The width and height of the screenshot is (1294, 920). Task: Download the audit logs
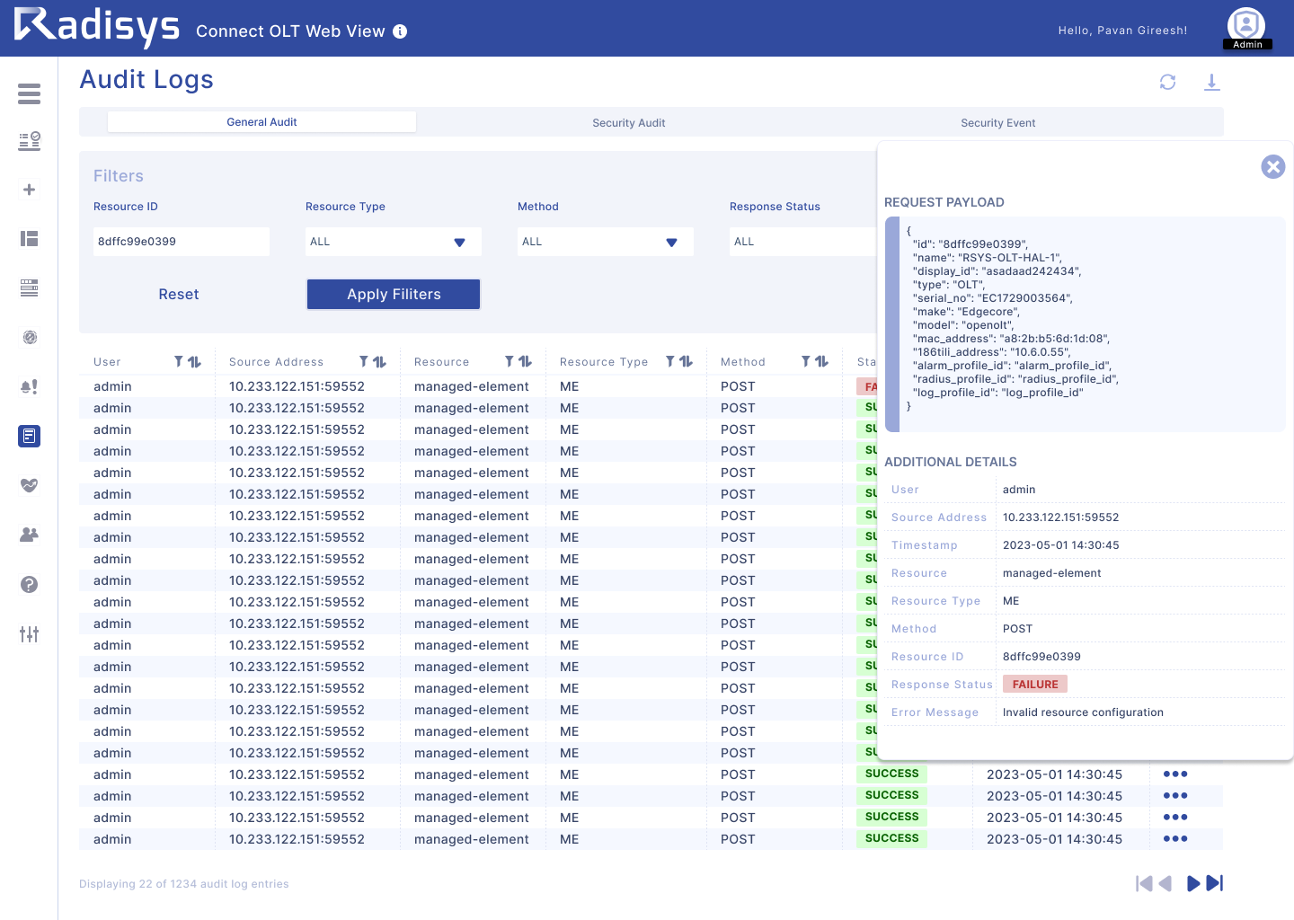tap(1211, 83)
